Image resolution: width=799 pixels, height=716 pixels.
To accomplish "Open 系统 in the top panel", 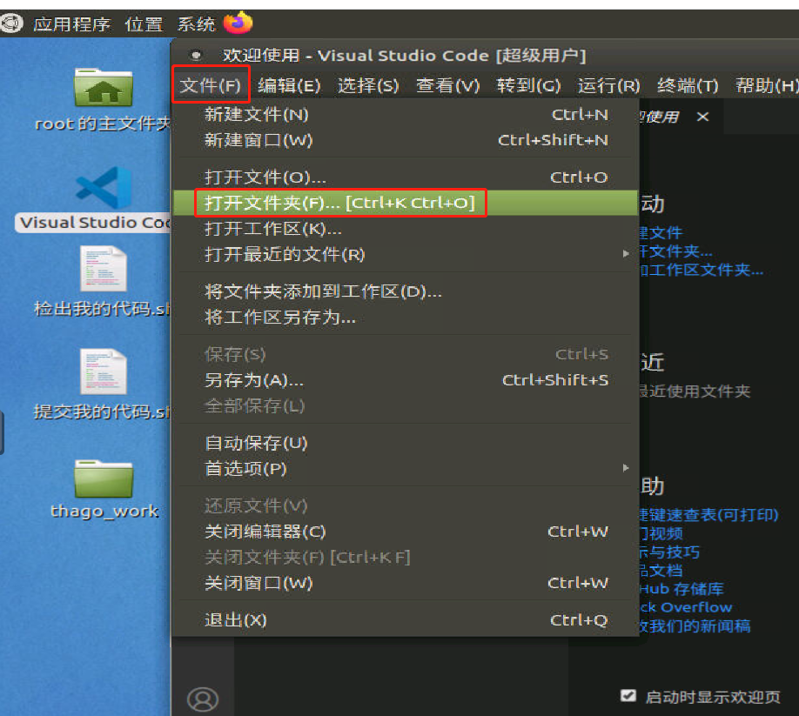I will [197, 23].
